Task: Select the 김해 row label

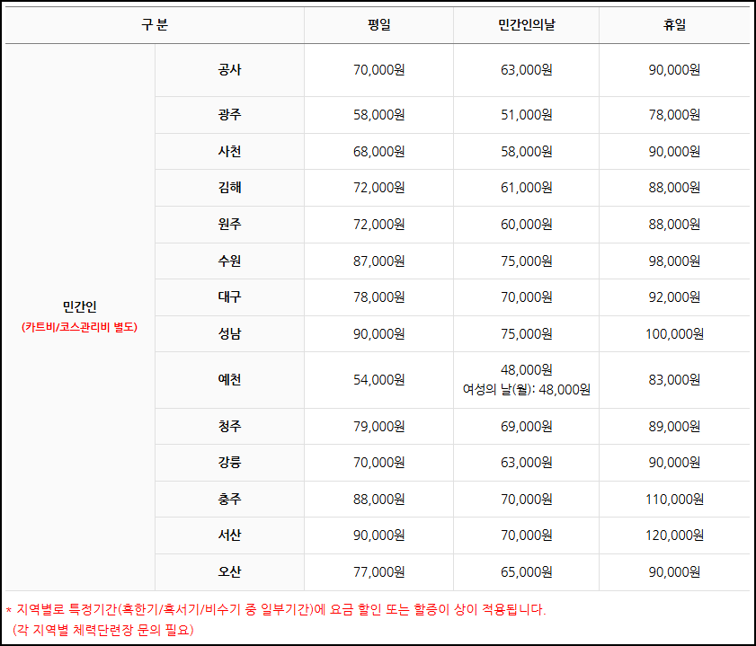Action: (229, 187)
